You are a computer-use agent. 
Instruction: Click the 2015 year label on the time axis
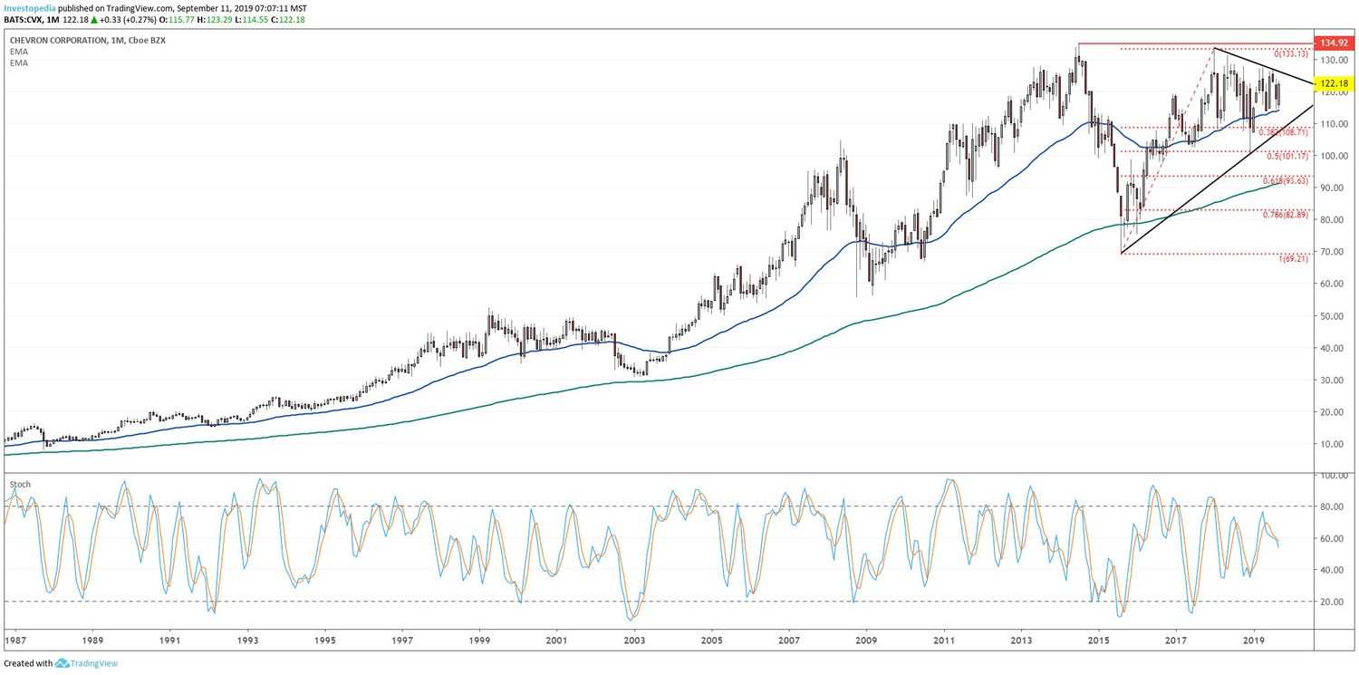click(1098, 640)
